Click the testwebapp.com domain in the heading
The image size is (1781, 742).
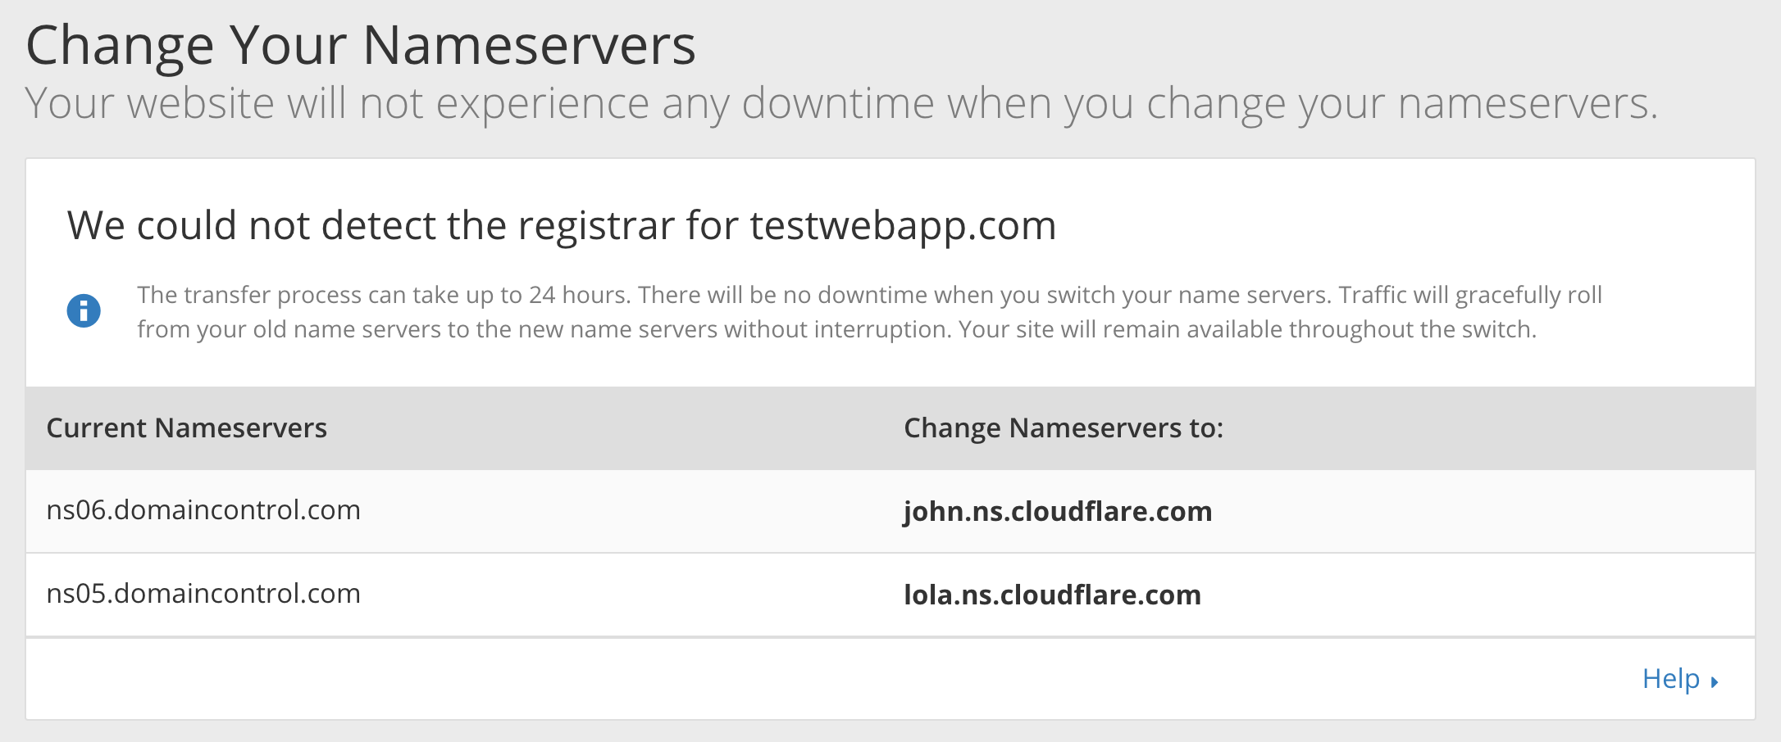point(903,226)
